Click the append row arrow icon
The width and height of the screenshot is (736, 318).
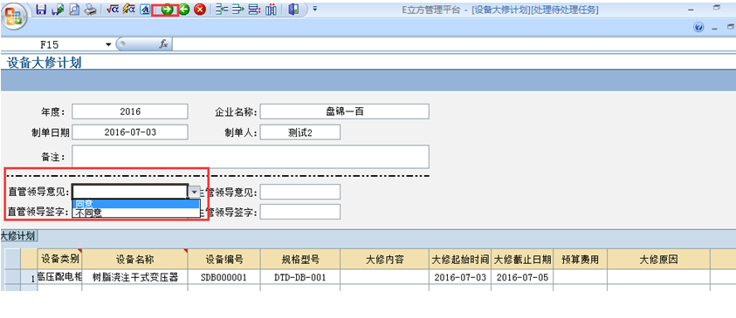(238, 10)
